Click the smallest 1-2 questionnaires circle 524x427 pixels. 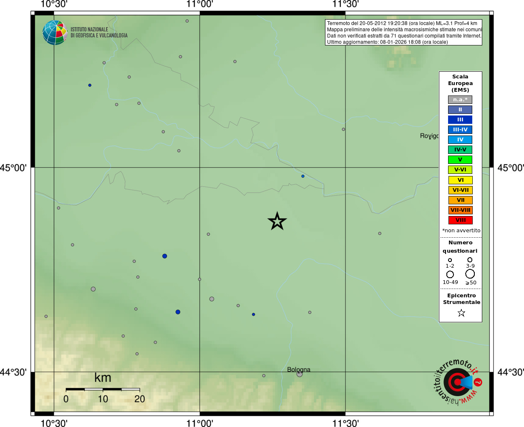tap(450, 260)
